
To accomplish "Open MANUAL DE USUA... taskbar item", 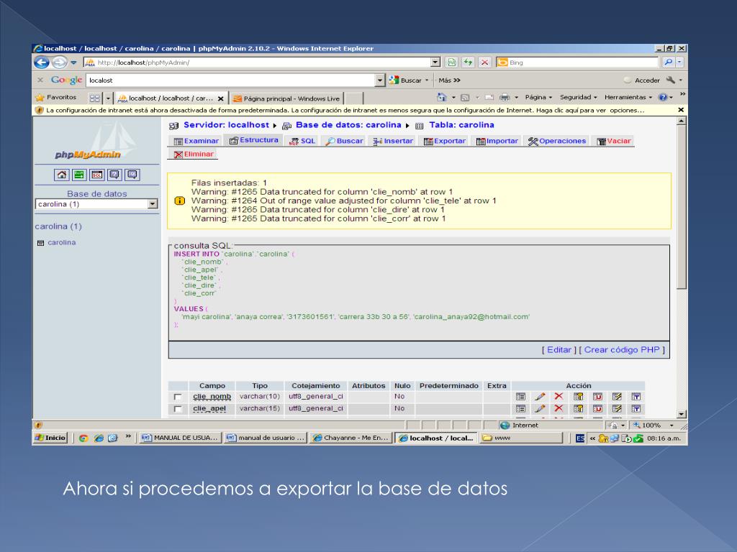I will [x=181, y=438].
